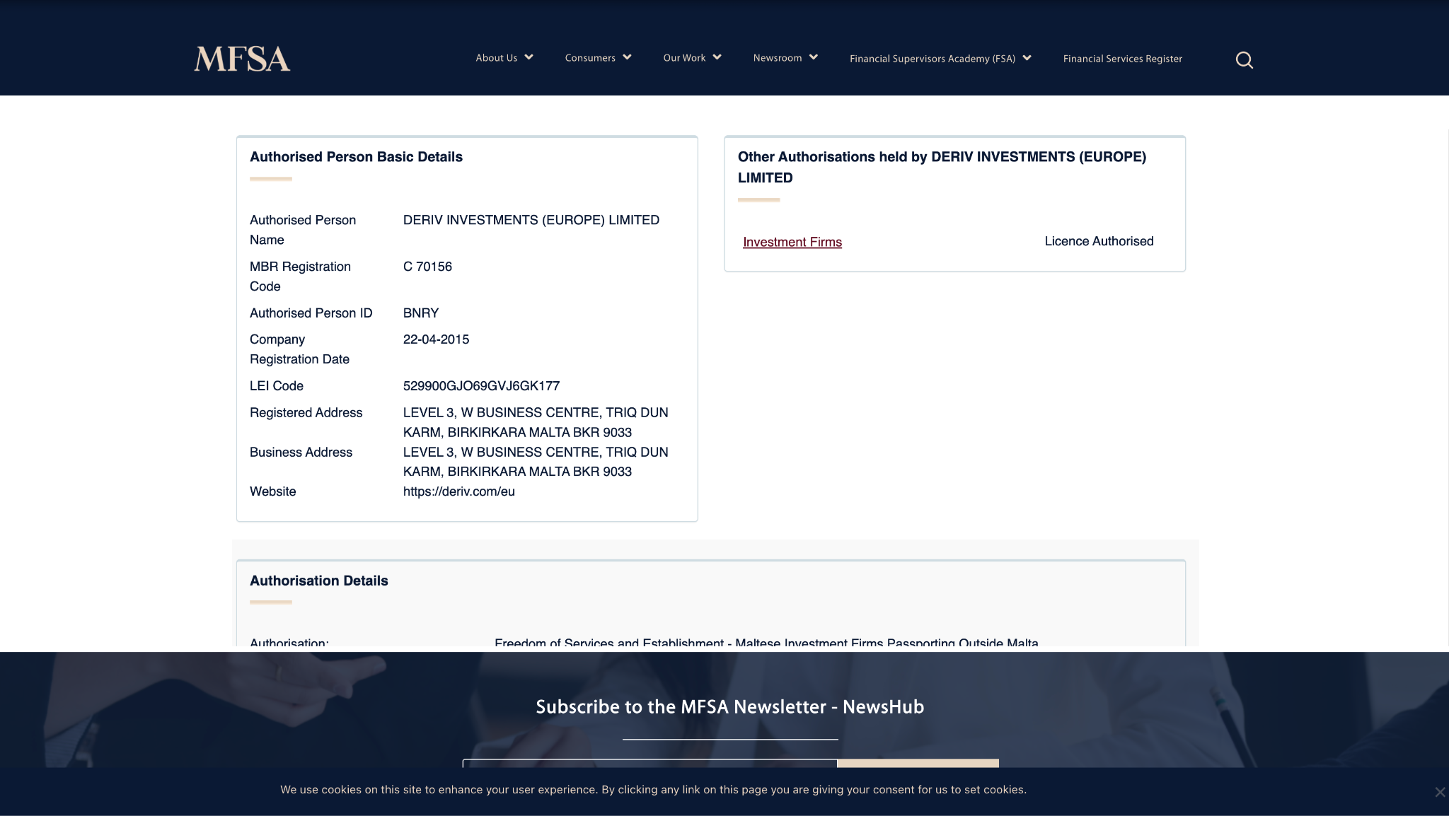Expand the Our Work dropdown arrow
The height and width of the screenshot is (816, 1449).
[717, 57]
